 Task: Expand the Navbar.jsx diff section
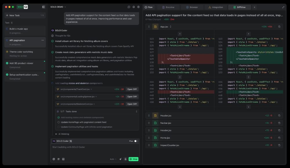click(x=149, y=123)
